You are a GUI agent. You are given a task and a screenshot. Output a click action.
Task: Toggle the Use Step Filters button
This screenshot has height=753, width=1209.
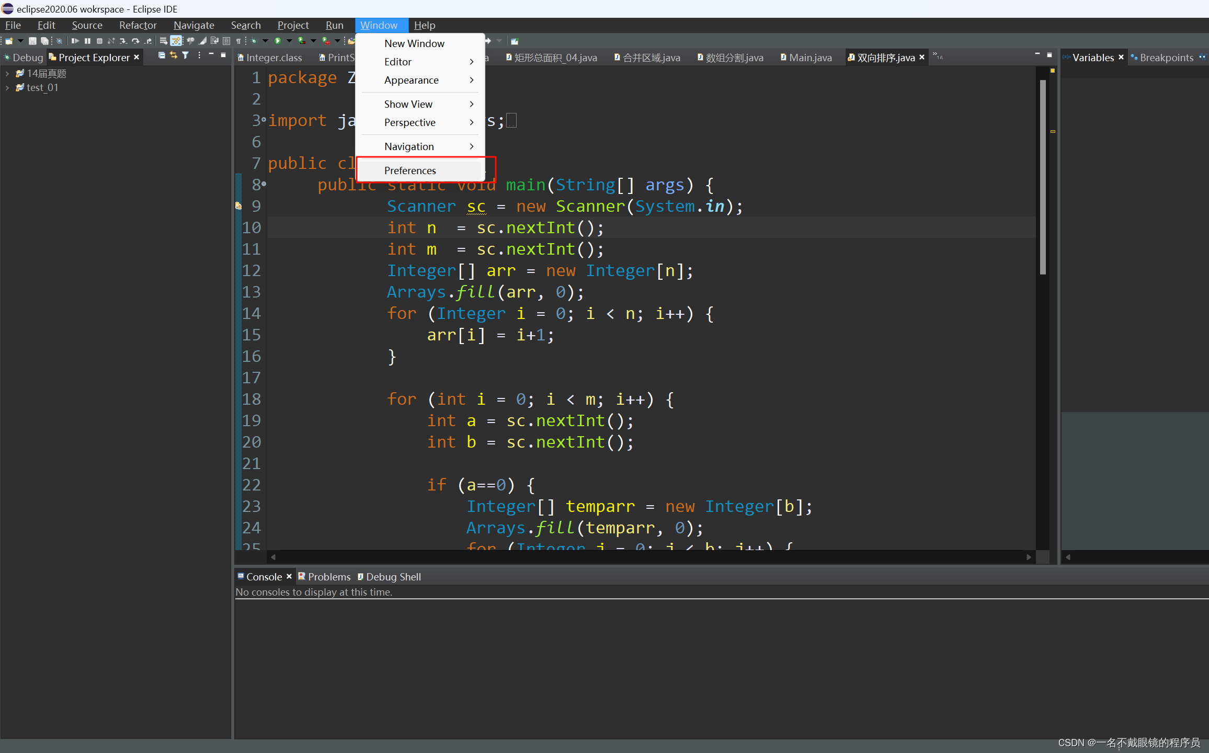(x=176, y=41)
